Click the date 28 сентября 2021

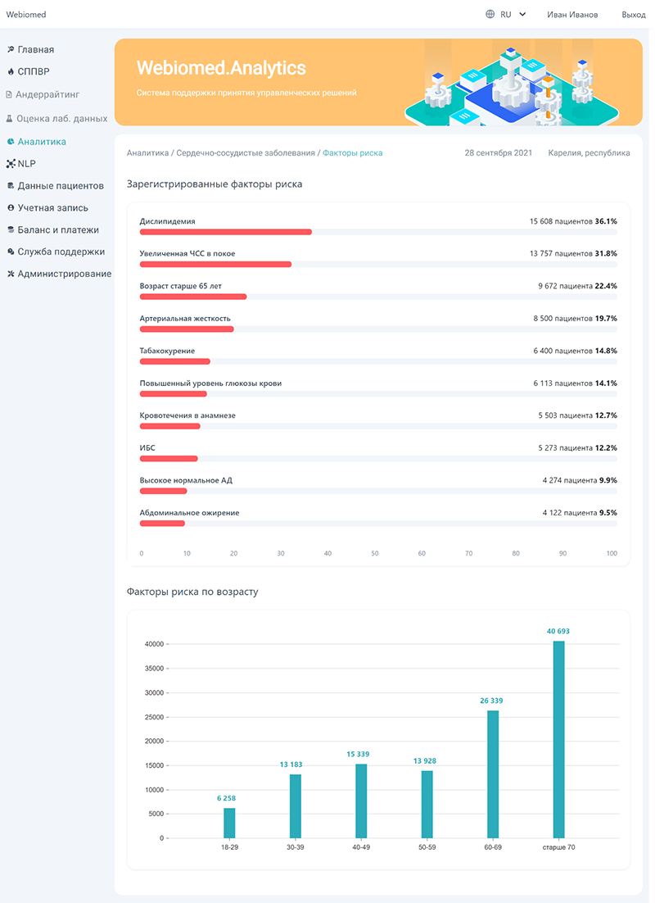tap(499, 153)
